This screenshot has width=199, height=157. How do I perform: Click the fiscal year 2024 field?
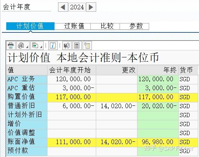coord(77,7)
